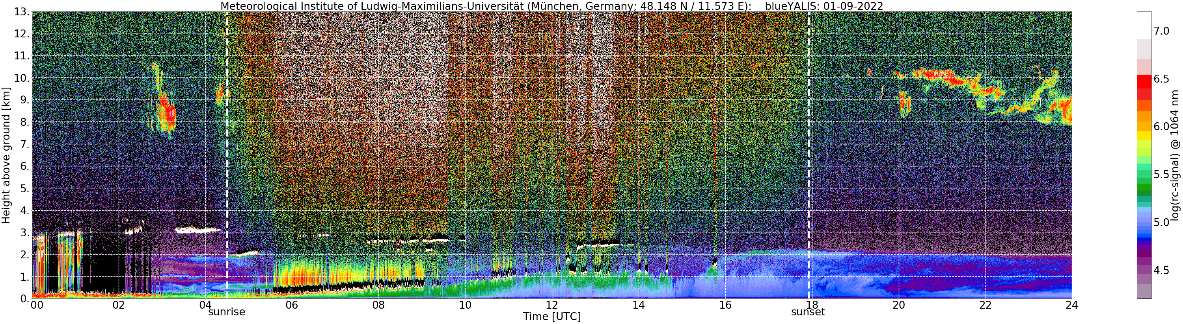Click the '5.' height tick label
The width and height of the screenshot is (1183, 324).
point(25,189)
